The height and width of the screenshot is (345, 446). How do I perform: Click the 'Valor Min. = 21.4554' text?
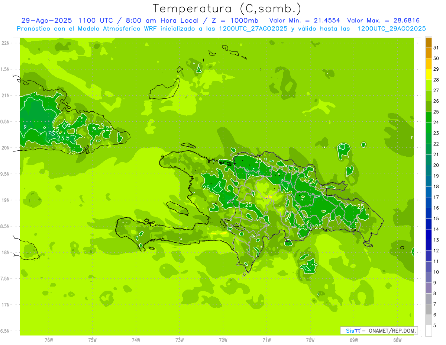tap(304, 20)
